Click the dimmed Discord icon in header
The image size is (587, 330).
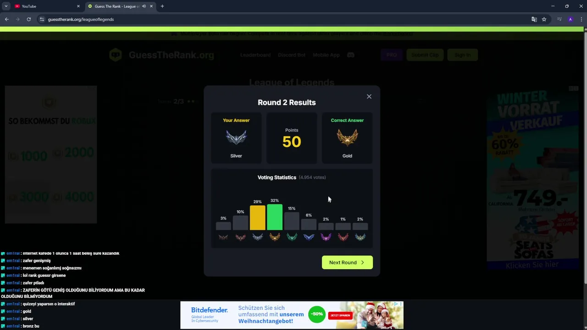(x=351, y=55)
